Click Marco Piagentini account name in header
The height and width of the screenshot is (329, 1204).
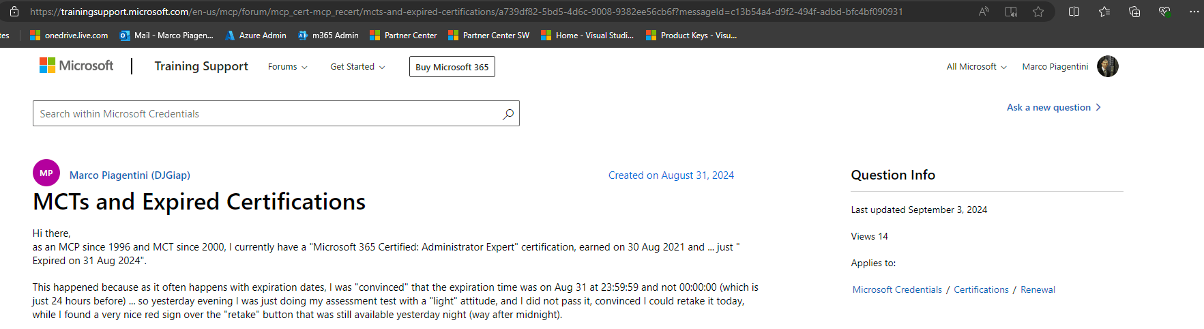(1055, 67)
